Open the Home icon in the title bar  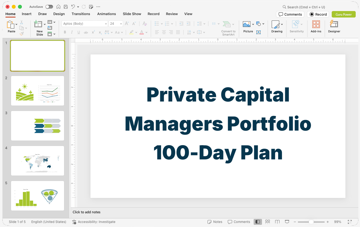(58, 7)
